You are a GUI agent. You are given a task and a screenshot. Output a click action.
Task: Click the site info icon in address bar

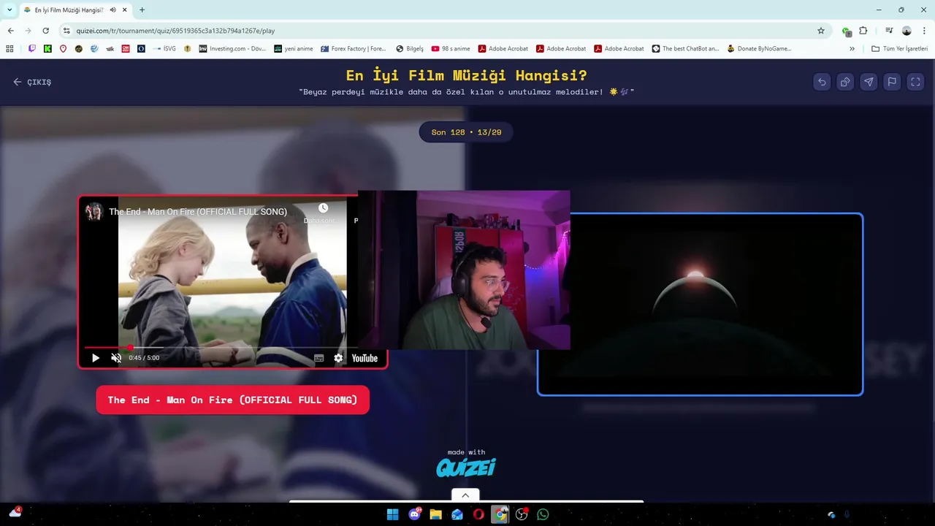click(x=66, y=31)
